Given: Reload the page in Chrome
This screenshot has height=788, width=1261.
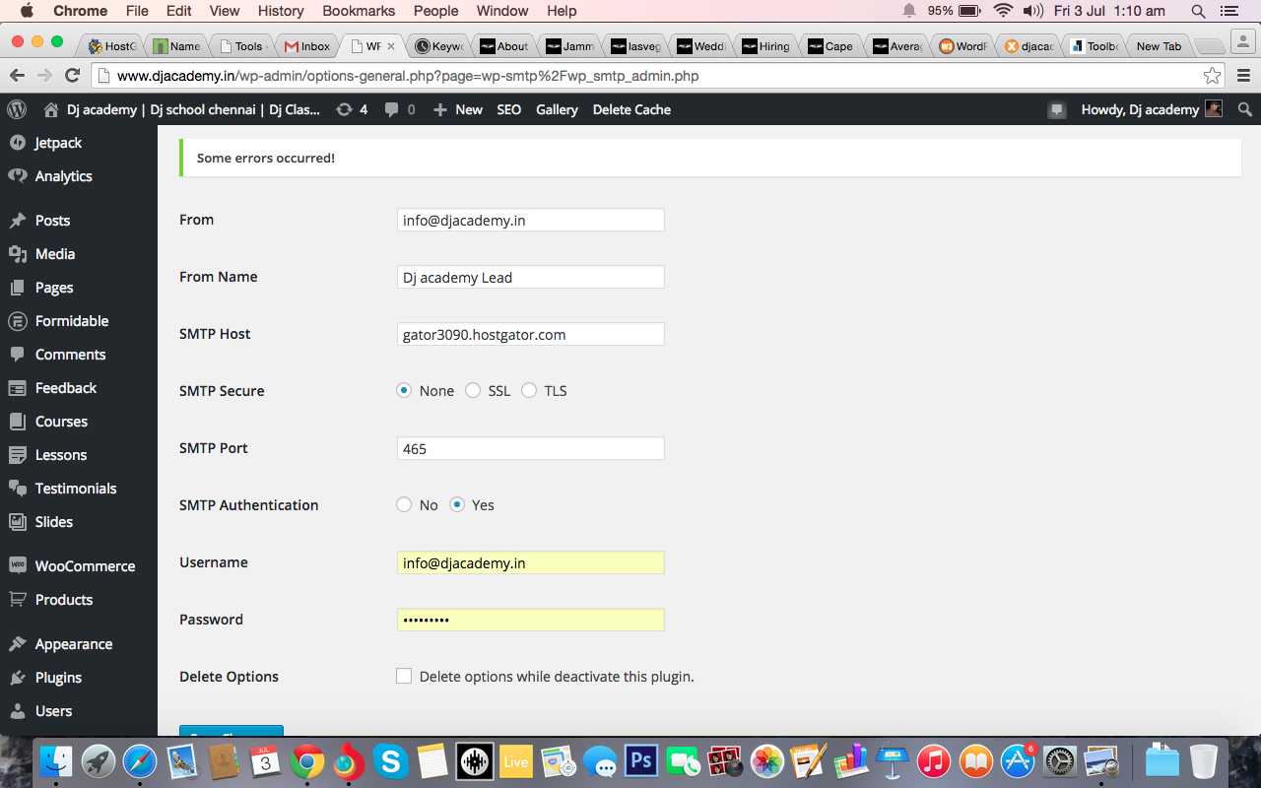Looking at the screenshot, I should 72,76.
